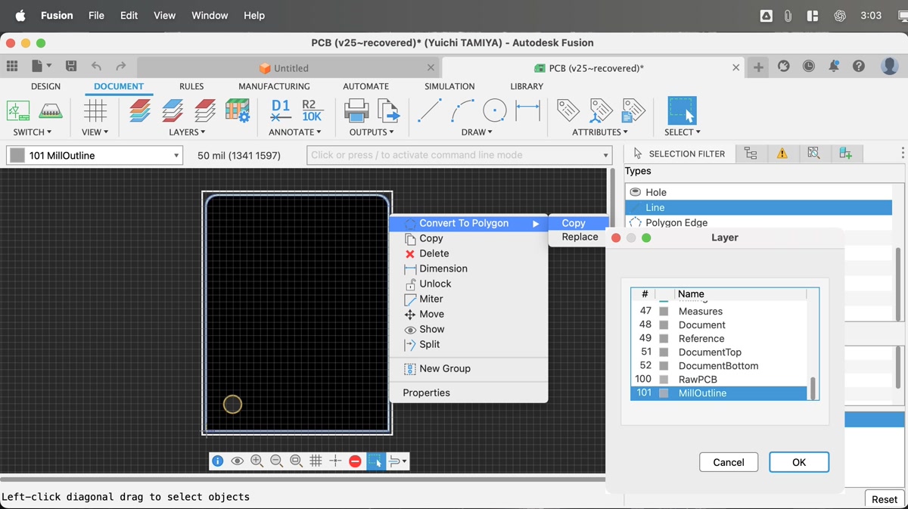This screenshot has width=908, height=509.
Task: Toggle the crosshair origin icon in canvas toolbar
Action: pyautogui.click(x=336, y=461)
